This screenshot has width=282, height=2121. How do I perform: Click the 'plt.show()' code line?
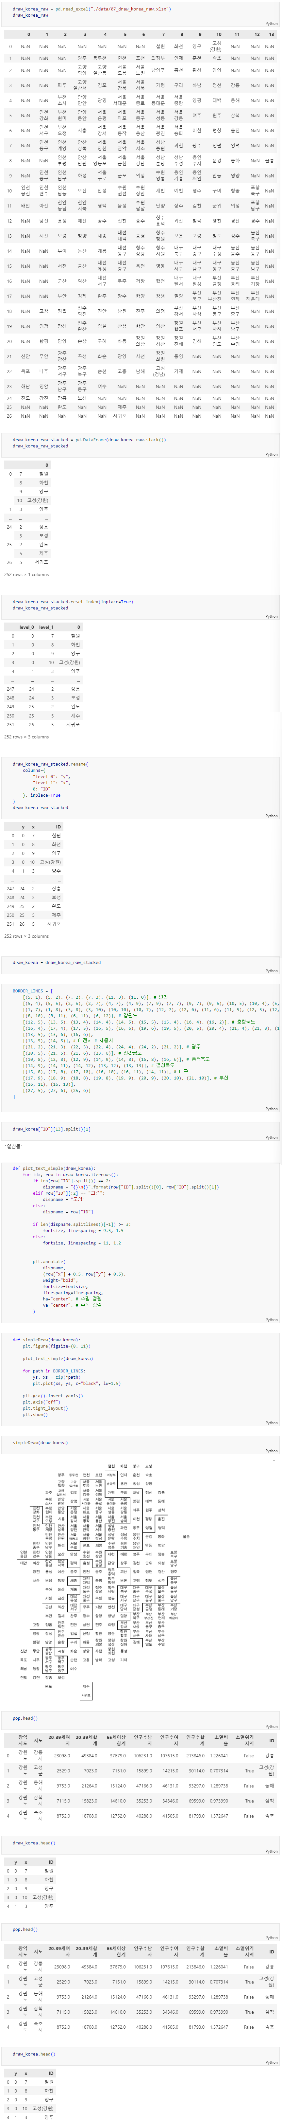click(35, 1415)
